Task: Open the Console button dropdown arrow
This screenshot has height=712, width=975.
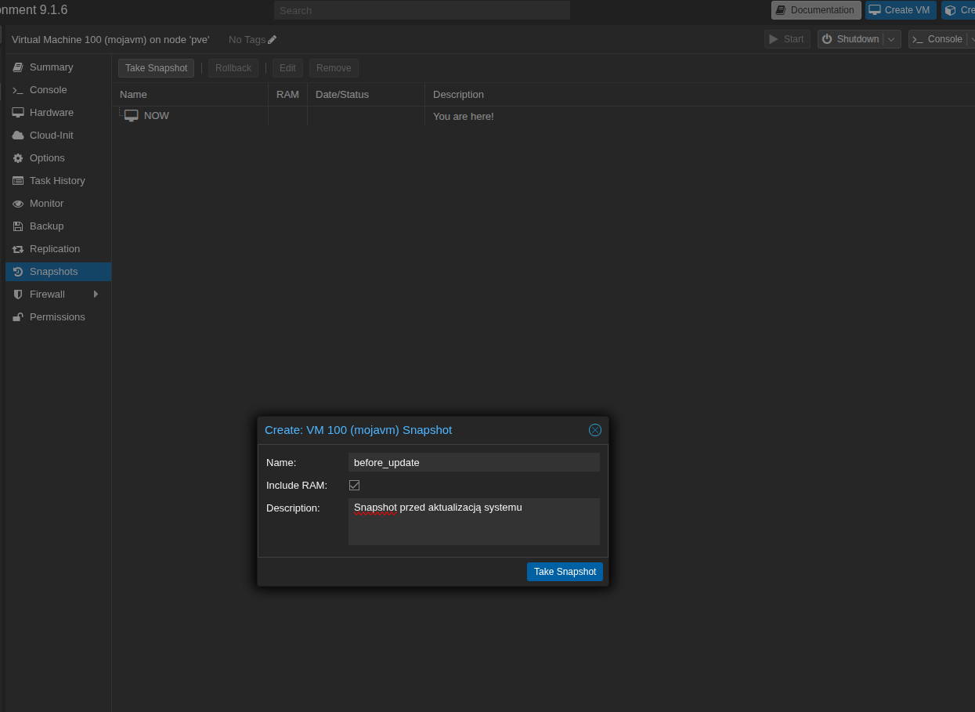Action: click(x=972, y=38)
